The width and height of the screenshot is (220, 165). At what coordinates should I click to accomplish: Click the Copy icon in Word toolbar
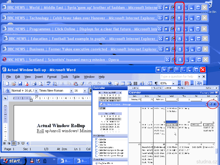69,84
